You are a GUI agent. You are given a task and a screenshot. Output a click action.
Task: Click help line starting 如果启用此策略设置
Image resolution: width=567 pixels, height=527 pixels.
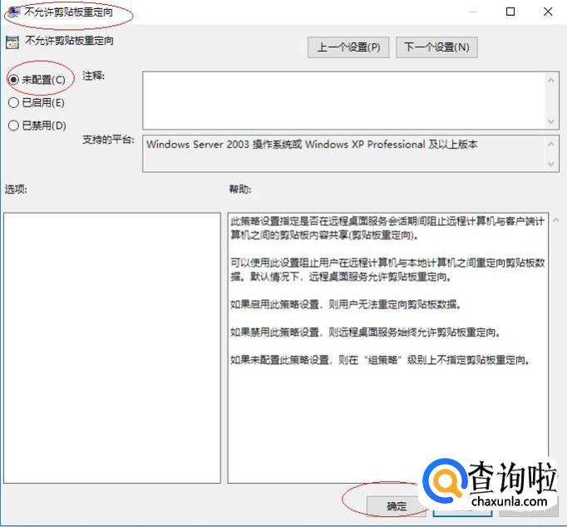tap(346, 304)
